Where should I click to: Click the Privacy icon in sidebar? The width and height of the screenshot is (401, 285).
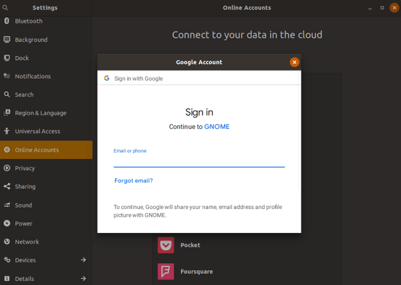pos(7,168)
